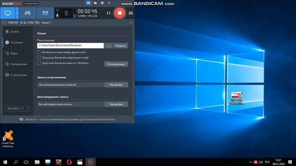Enable start Bandicam with Windows checkbox
This screenshot has height=166, width=296.
tap(39, 63)
